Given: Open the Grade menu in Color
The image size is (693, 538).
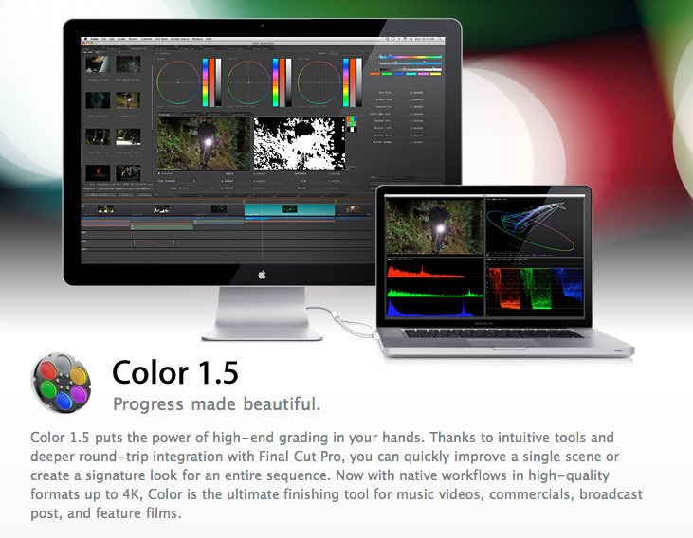Looking at the screenshot, I should pos(121,39).
